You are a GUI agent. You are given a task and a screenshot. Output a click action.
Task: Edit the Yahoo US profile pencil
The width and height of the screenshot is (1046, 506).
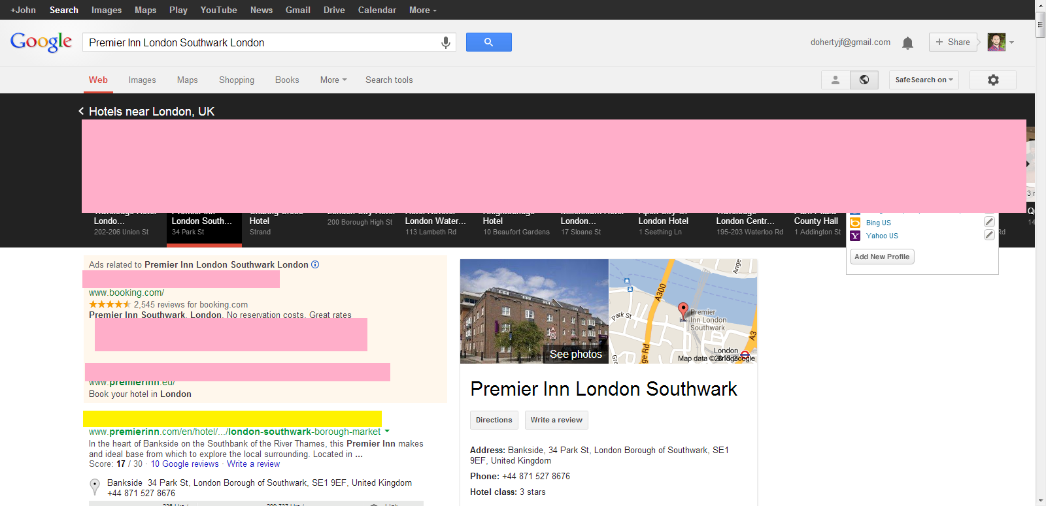click(x=989, y=235)
